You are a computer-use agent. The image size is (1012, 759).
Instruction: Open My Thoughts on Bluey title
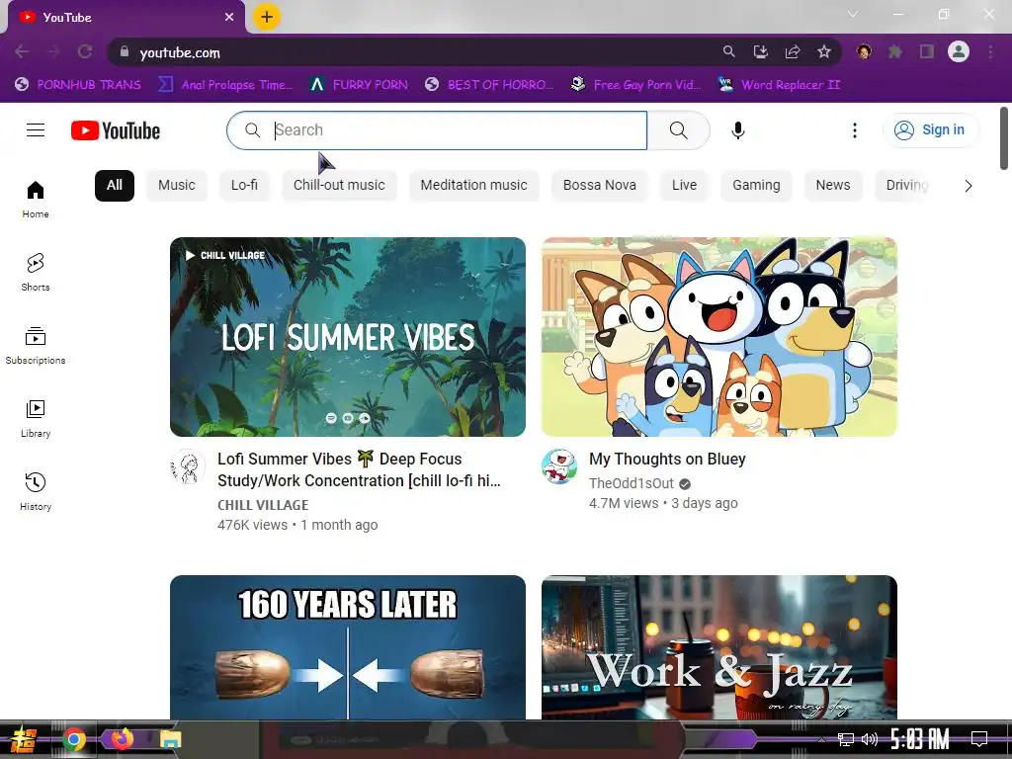(x=667, y=459)
